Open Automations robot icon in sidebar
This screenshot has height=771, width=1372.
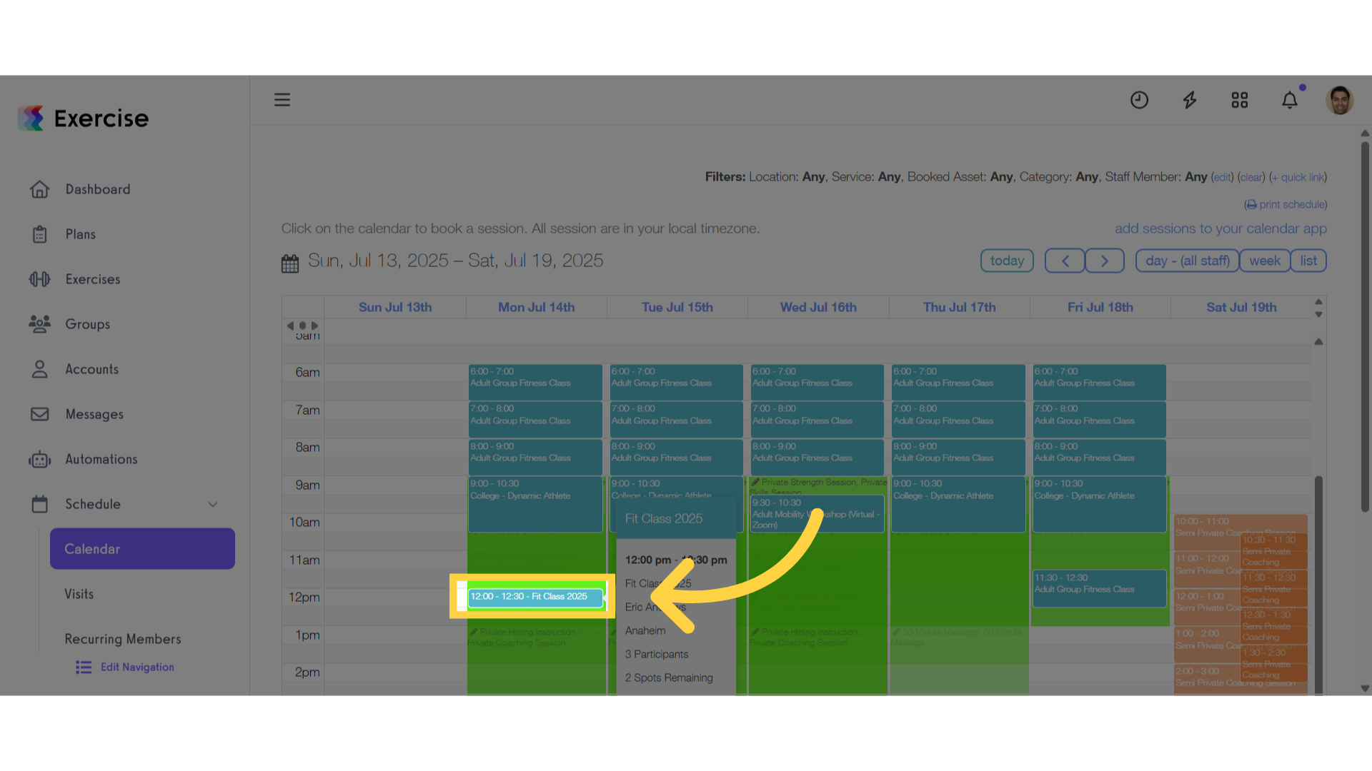40,460
